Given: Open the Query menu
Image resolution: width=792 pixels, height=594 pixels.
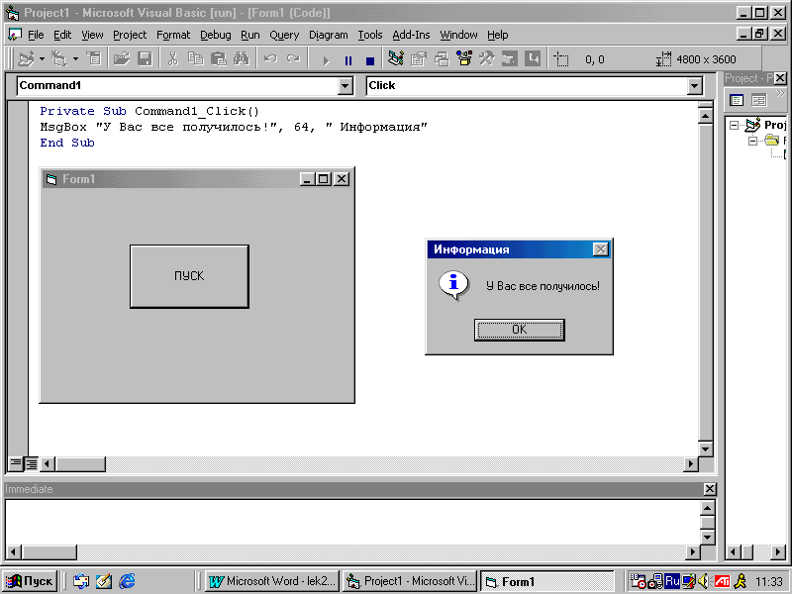Looking at the screenshot, I should [284, 35].
